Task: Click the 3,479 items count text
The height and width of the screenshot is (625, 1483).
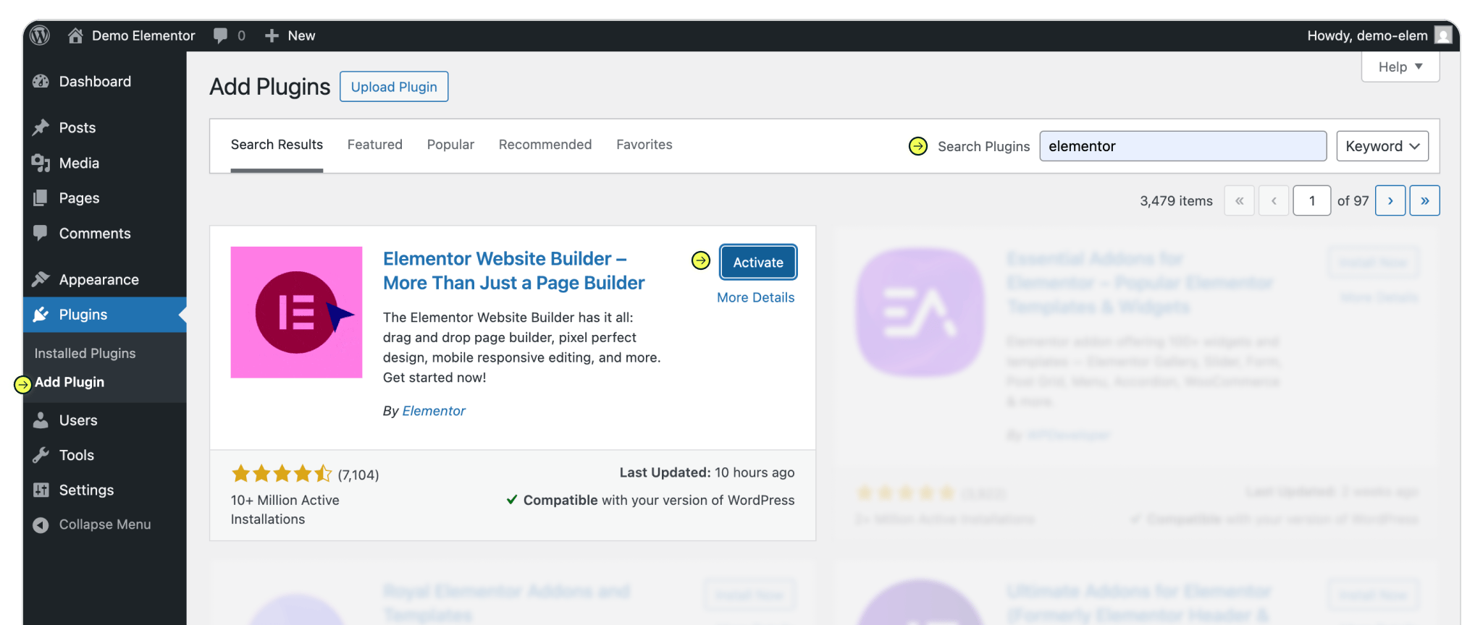Action: (x=1176, y=201)
